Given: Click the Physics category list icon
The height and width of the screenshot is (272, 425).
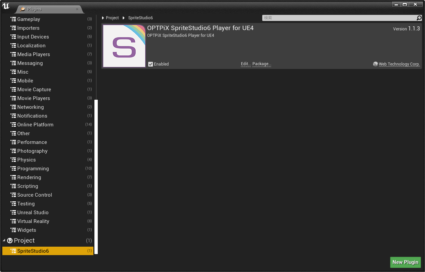Looking at the screenshot, I should pyautogui.click(x=13, y=160).
